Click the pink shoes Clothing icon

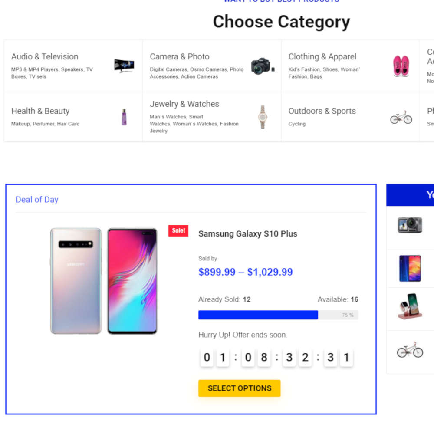coord(401,66)
